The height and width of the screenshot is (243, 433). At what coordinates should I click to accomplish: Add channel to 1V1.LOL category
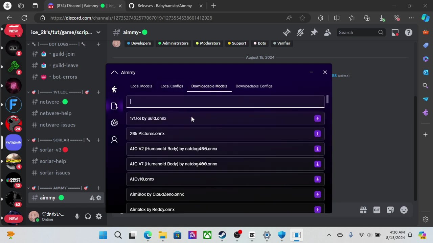[98, 92]
